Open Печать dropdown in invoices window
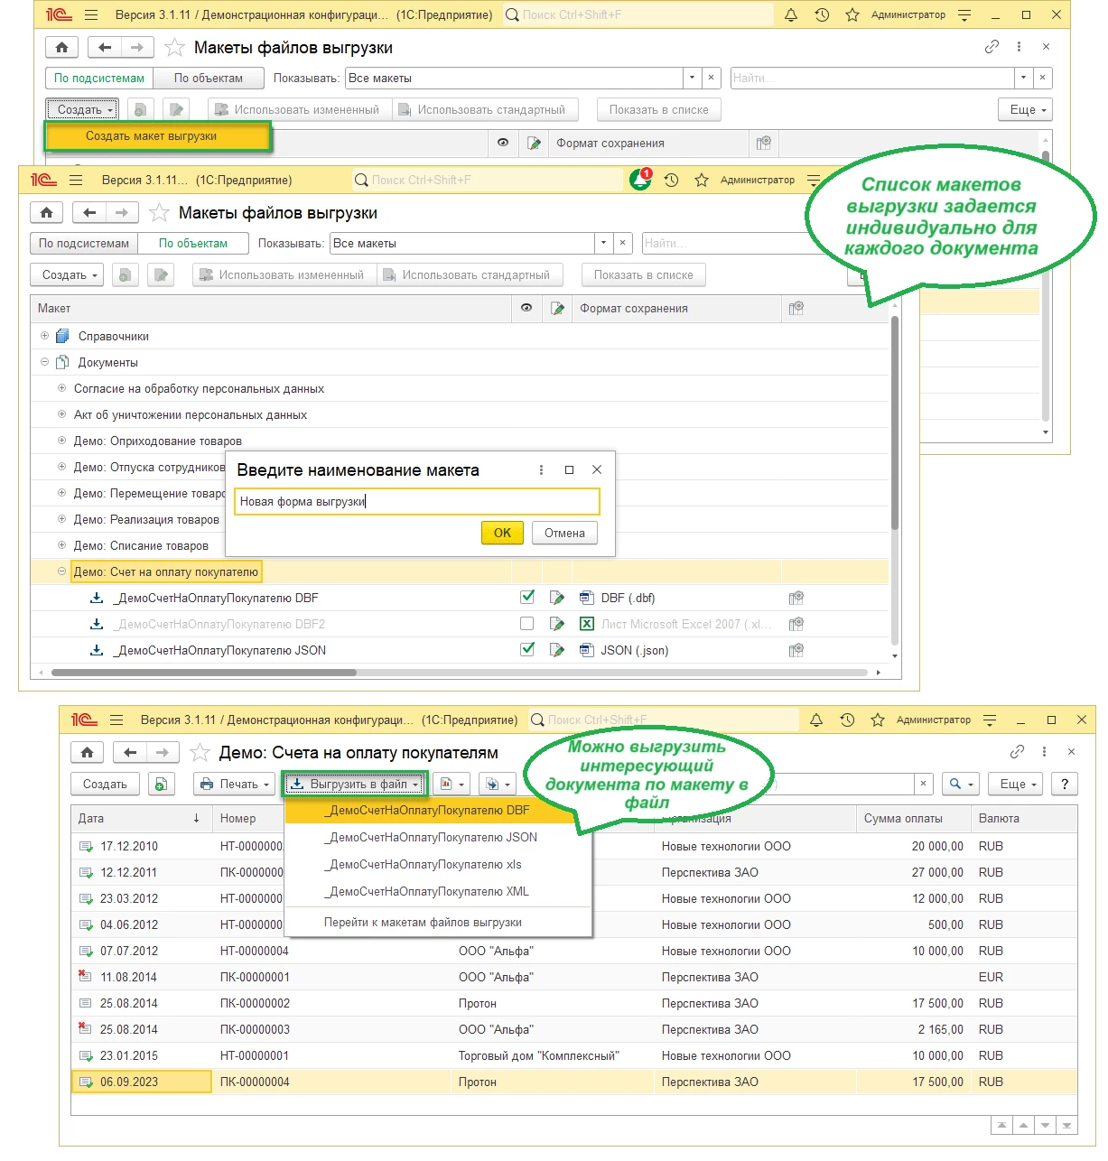1108x1161 pixels. tap(234, 785)
